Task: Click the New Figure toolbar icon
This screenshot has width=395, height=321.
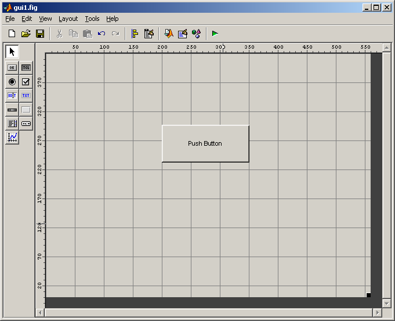Action: click(x=12, y=34)
